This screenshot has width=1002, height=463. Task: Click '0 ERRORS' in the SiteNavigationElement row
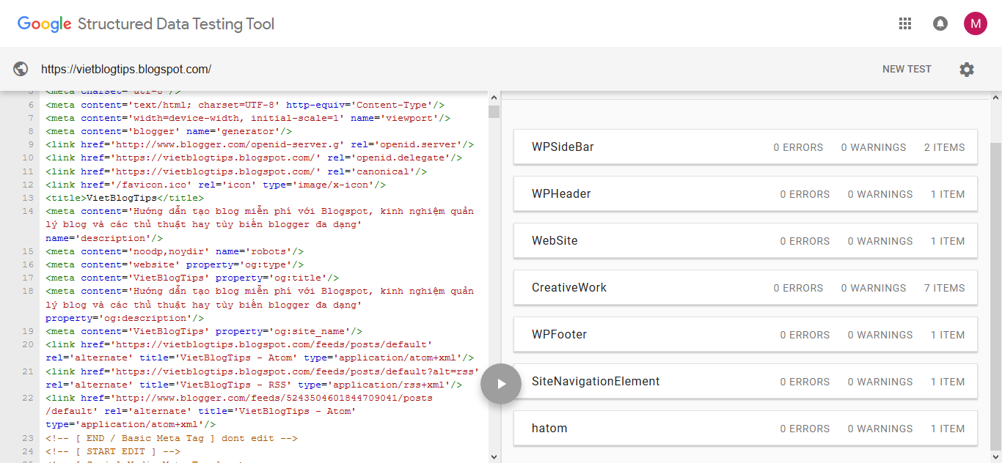pos(805,382)
